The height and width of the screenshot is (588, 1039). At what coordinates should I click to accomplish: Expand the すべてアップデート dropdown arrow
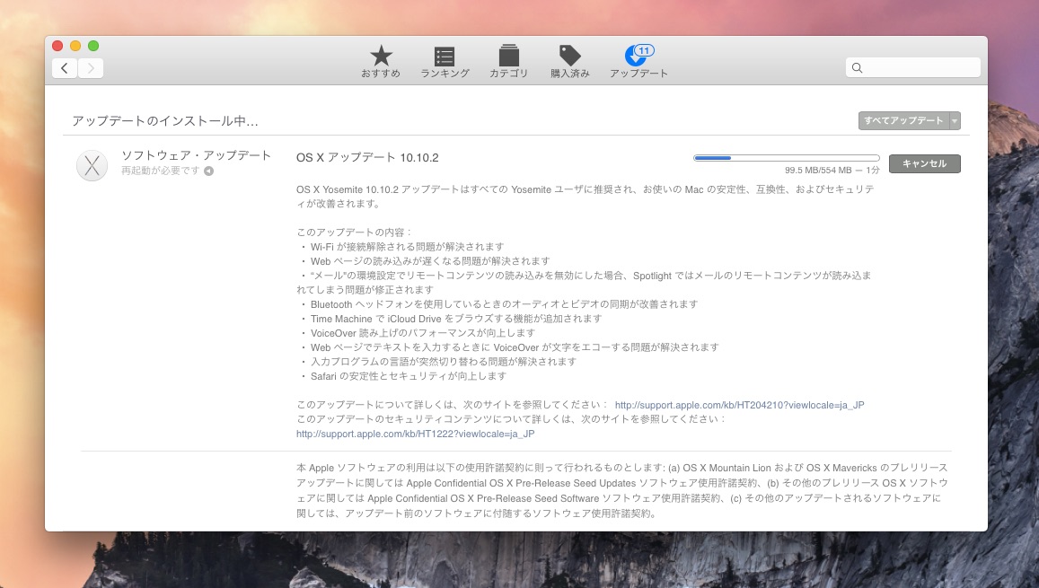955,120
